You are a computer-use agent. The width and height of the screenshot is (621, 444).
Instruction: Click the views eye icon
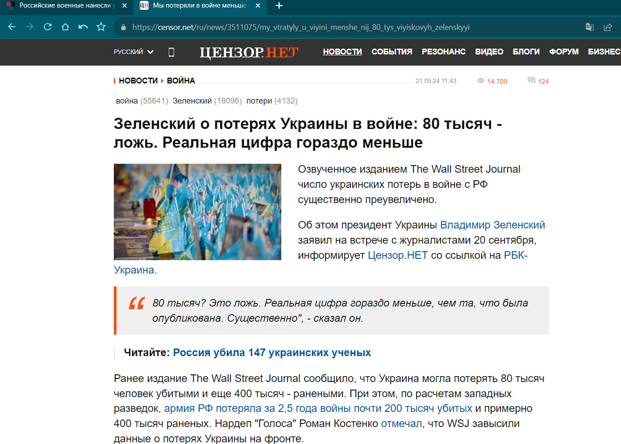click(480, 81)
